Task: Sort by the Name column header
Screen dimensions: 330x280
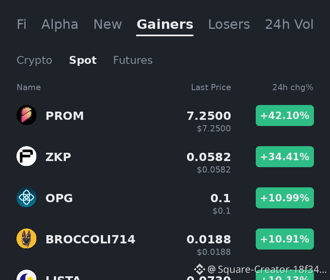Action: coord(29,87)
